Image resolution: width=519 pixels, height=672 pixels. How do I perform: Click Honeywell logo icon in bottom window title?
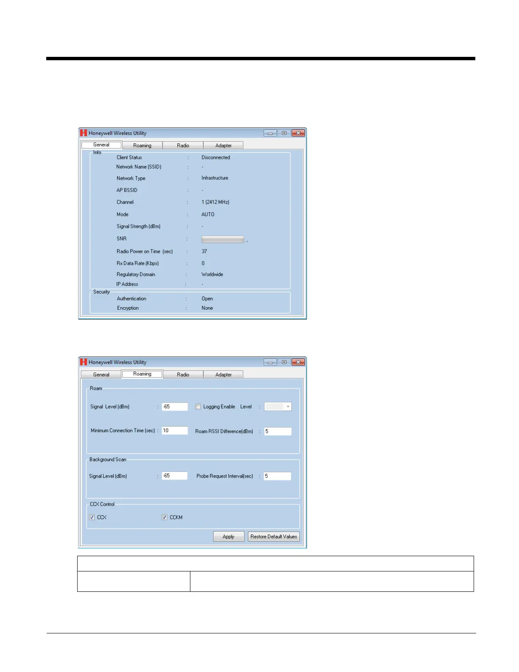point(84,362)
